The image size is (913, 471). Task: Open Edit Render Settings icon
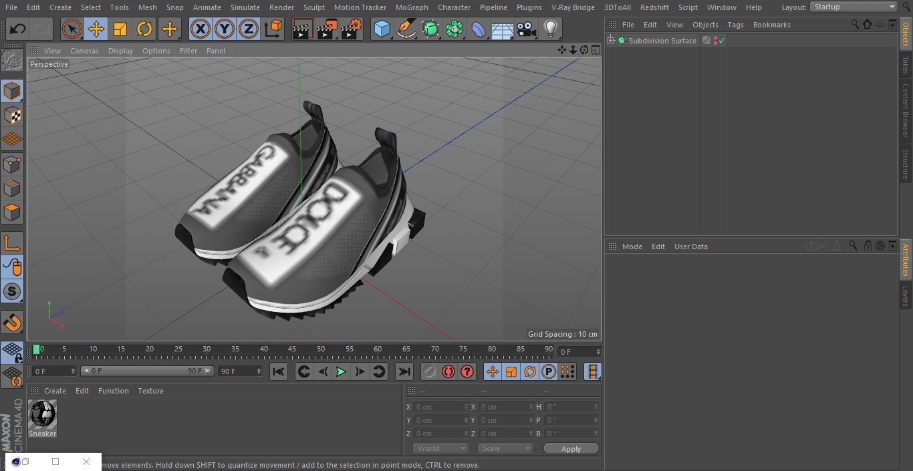(x=352, y=29)
